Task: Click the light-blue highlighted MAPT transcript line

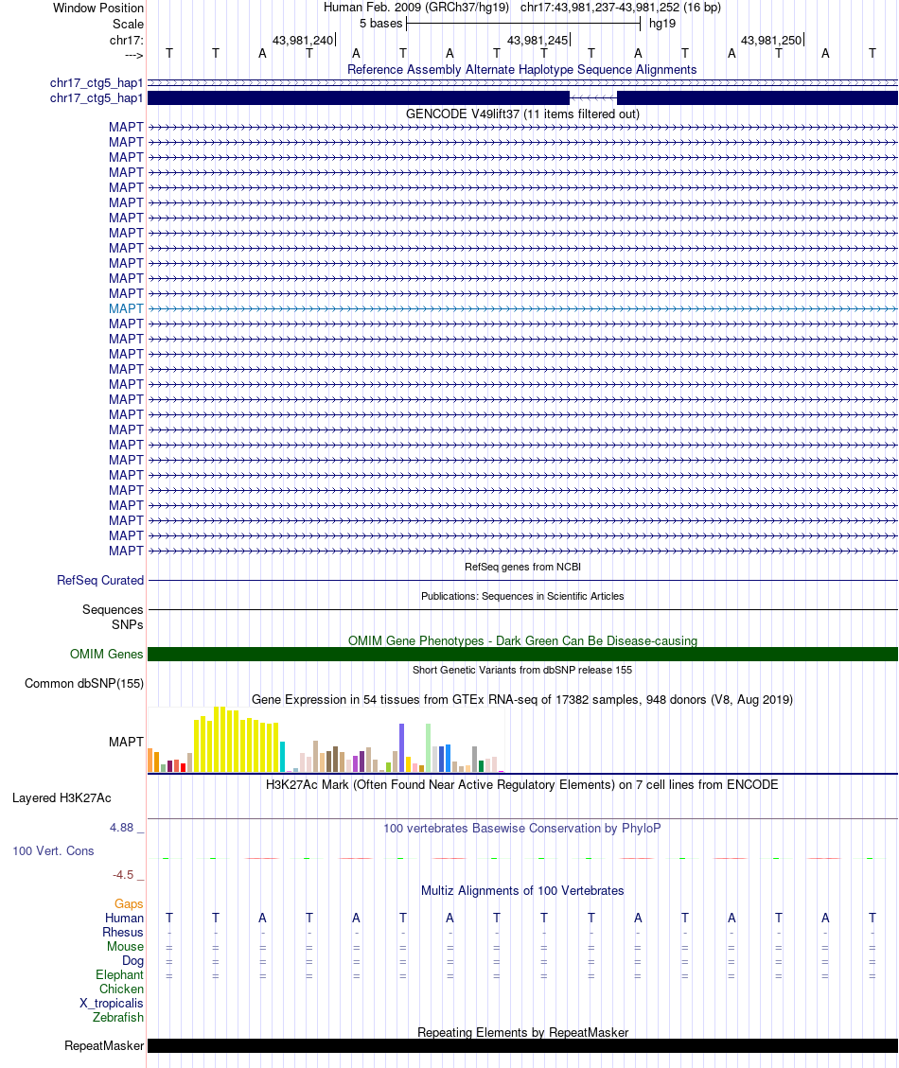Action: [522, 308]
